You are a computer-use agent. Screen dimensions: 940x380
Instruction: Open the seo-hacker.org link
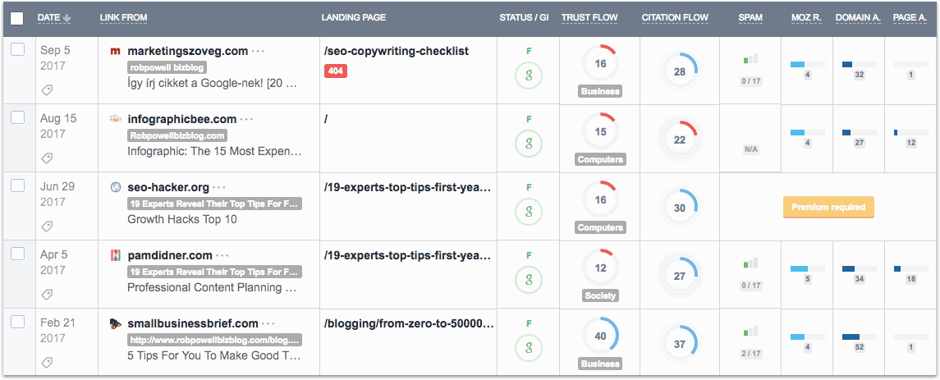coord(168,188)
